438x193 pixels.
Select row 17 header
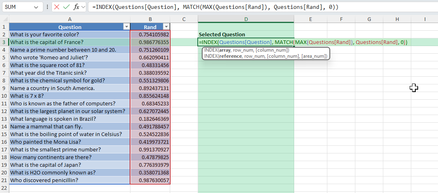(x=4, y=149)
